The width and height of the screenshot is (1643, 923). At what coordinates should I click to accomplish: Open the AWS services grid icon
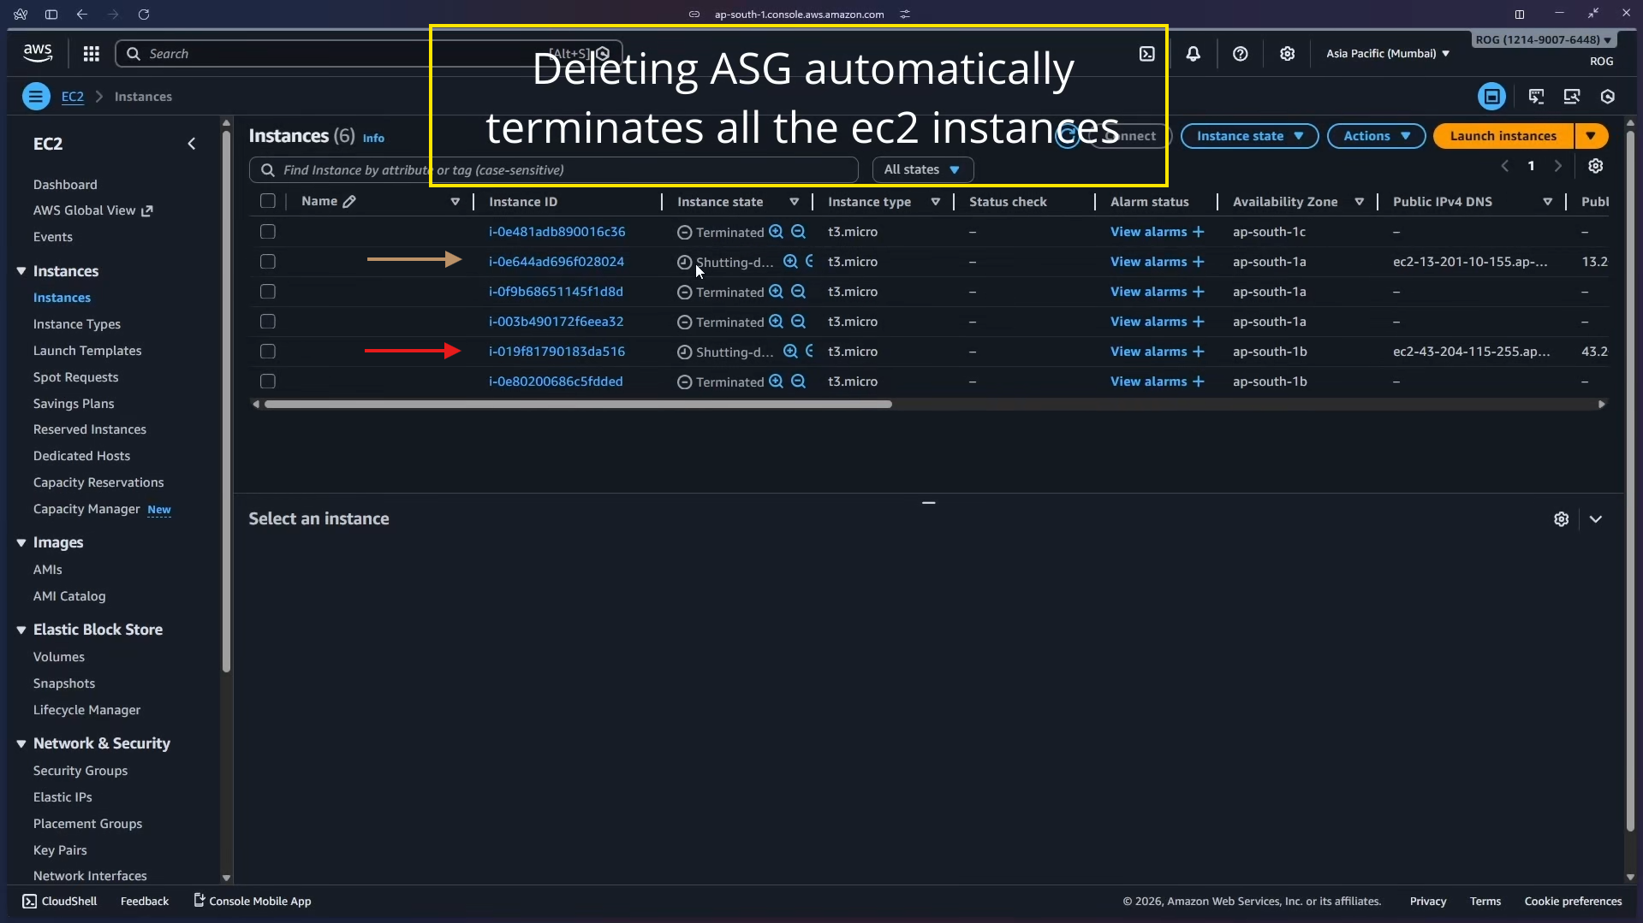[91, 53]
